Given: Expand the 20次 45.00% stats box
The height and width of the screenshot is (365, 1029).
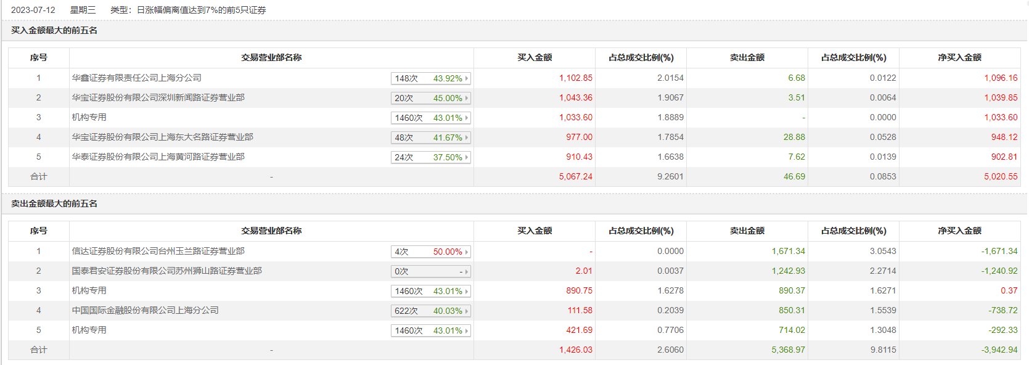Looking at the screenshot, I should [430, 98].
